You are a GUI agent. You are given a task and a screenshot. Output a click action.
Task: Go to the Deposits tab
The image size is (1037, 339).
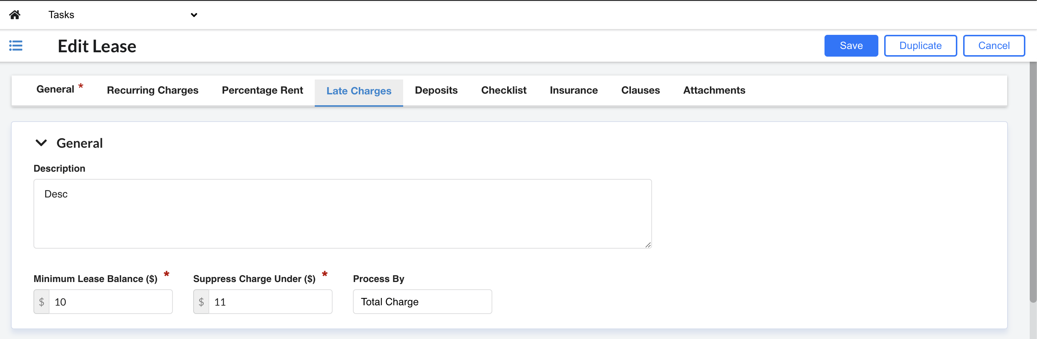point(436,90)
